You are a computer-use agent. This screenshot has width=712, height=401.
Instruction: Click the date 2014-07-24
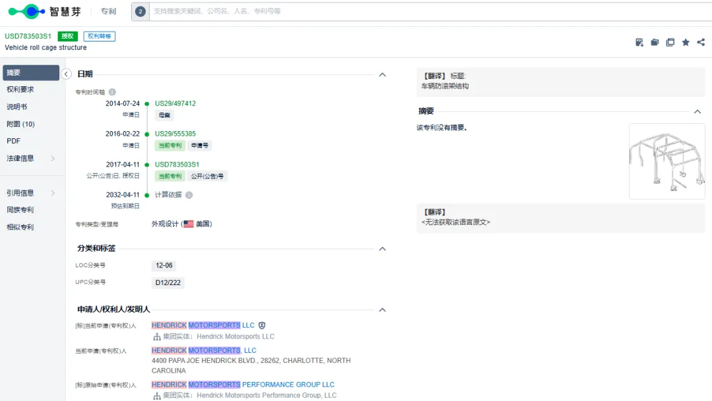pos(123,103)
